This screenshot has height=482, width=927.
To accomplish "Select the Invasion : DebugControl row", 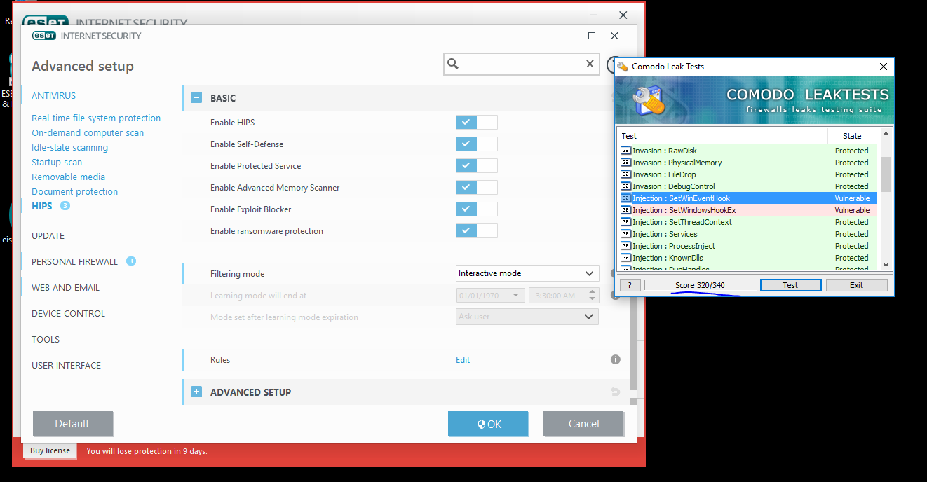I will (747, 186).
